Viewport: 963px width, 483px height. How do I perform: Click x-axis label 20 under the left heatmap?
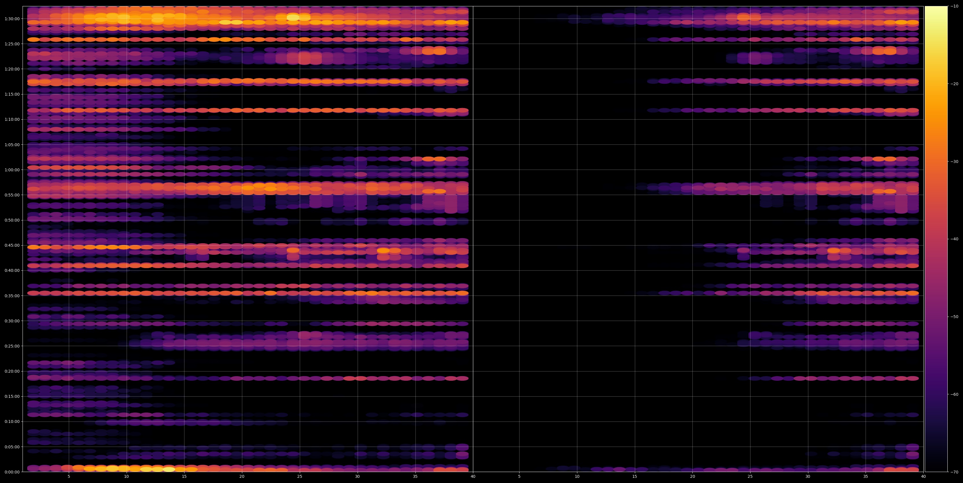tap(242, 477)
